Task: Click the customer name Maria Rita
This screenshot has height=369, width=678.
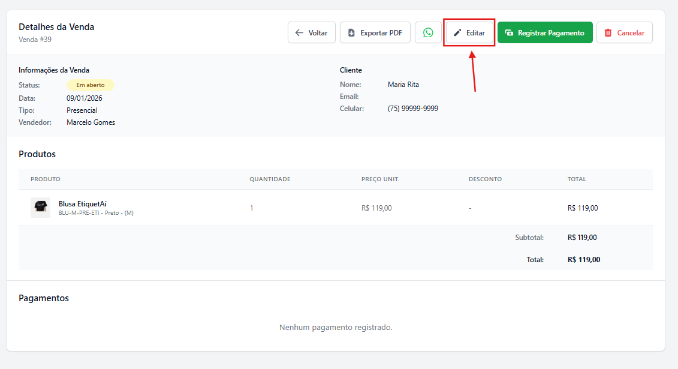Action: tap(403, 85)
